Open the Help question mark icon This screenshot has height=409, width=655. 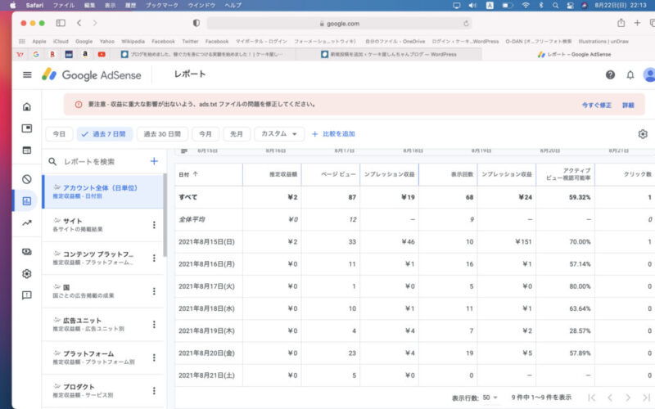pos(610,74)
